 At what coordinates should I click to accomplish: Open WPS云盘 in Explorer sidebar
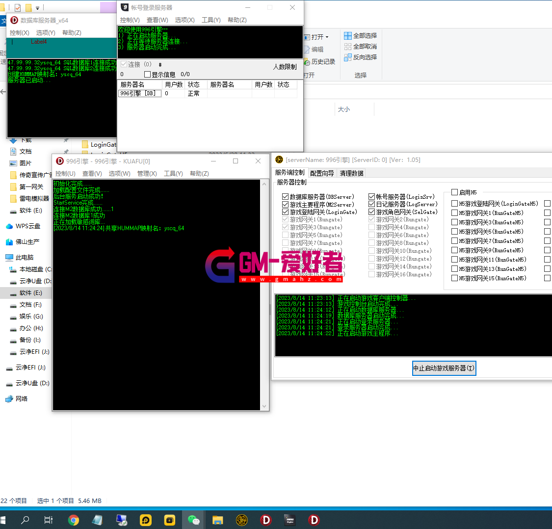[x=28, y=226]
